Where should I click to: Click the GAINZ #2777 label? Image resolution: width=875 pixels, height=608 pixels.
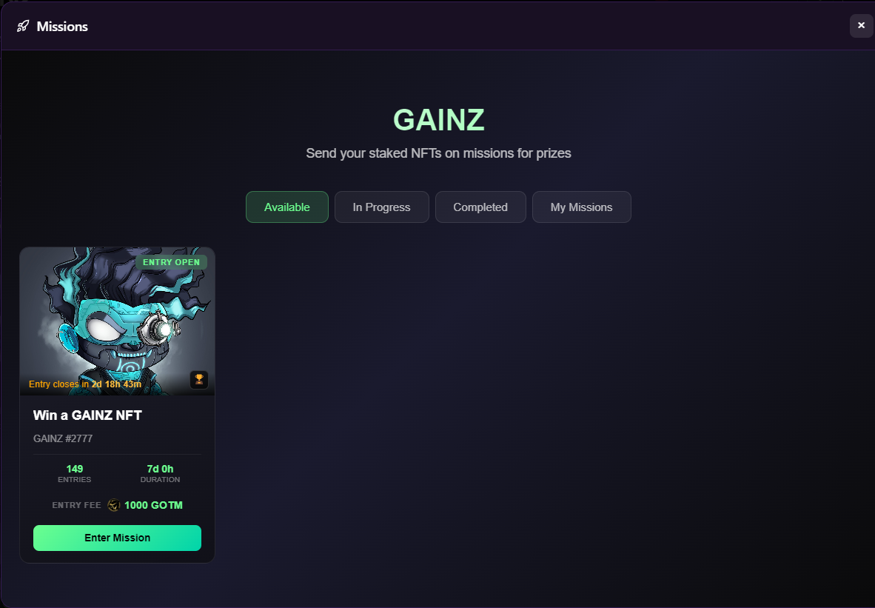63,439
